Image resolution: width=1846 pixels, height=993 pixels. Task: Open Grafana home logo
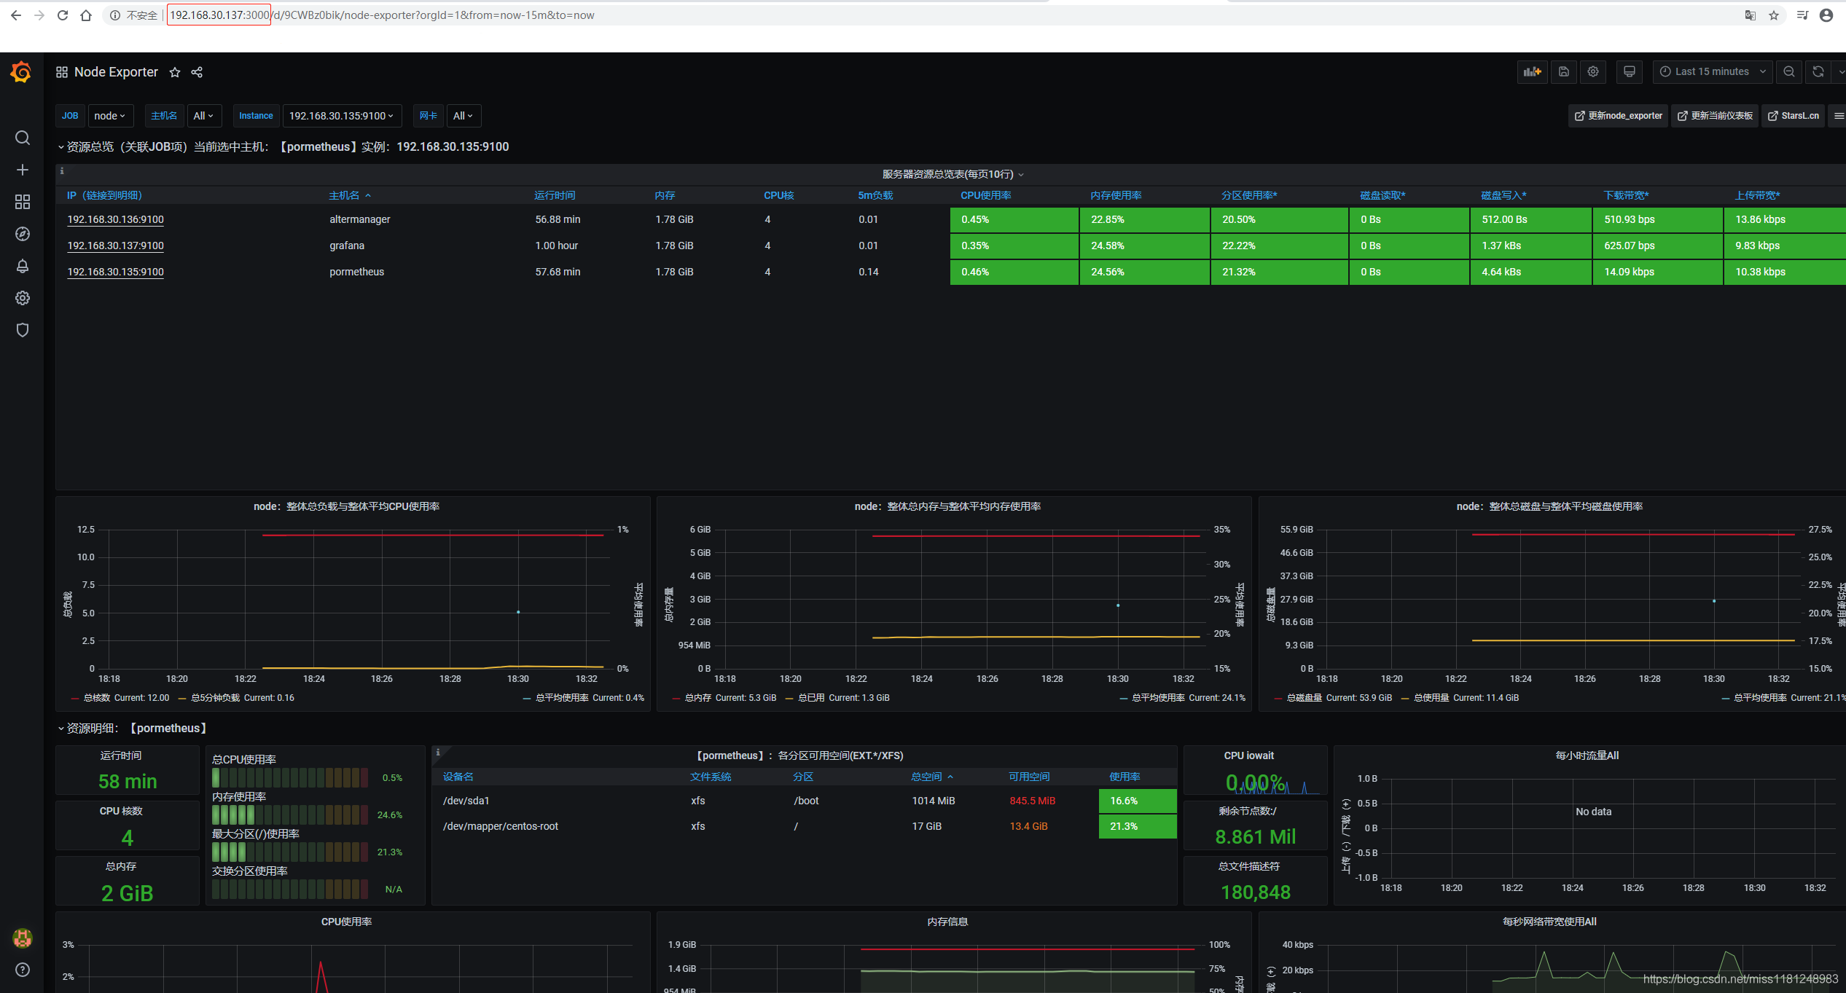click(21, 72)
